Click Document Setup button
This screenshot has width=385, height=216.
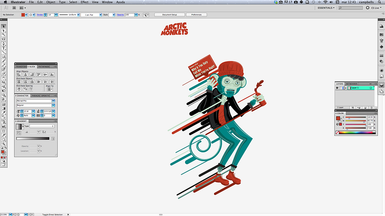point(169,15)
